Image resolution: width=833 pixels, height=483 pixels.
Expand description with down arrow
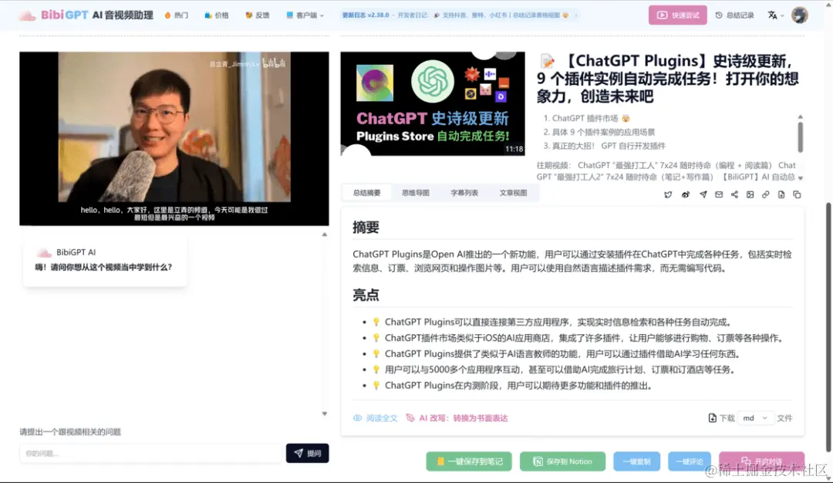tap(800, 178)
